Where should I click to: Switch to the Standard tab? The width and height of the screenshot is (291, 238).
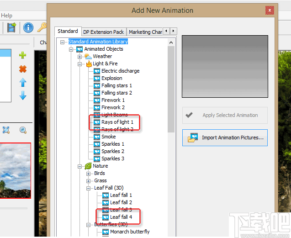[68, 31]
